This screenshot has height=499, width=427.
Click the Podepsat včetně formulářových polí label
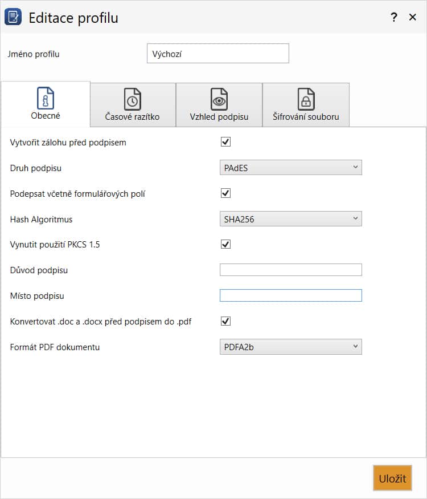click(77, 194)
